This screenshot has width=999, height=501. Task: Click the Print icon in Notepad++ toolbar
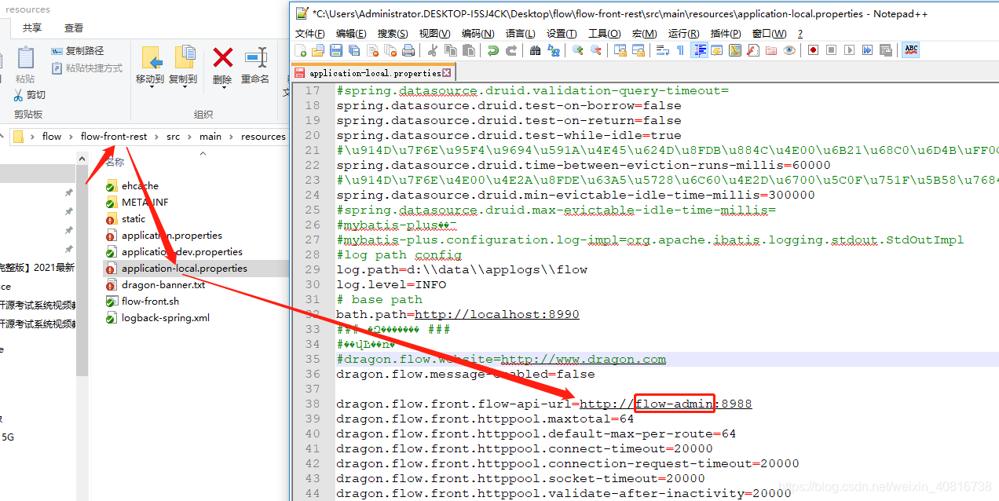click(x=408, y=50)
